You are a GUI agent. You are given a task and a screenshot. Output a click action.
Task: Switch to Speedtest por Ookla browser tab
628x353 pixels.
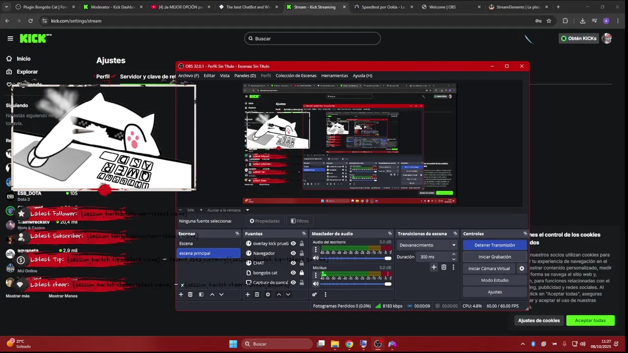click(x=384, y=7)
